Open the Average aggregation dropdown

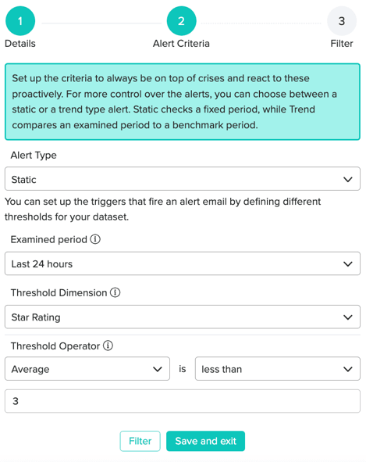87,369
